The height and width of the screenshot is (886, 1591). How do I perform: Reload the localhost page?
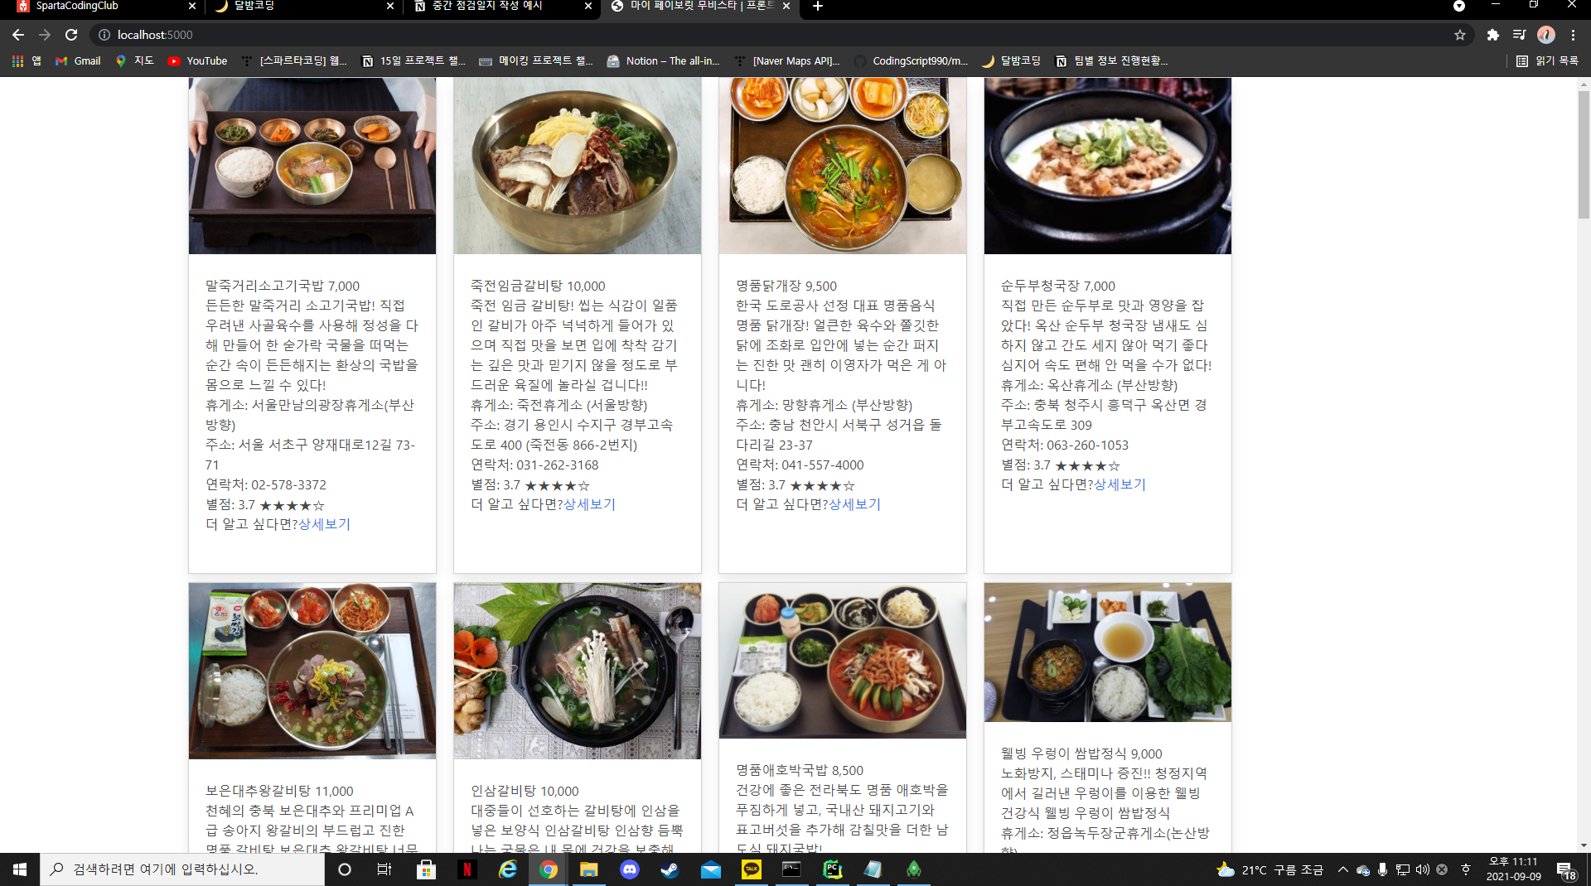tap(71, 35)
